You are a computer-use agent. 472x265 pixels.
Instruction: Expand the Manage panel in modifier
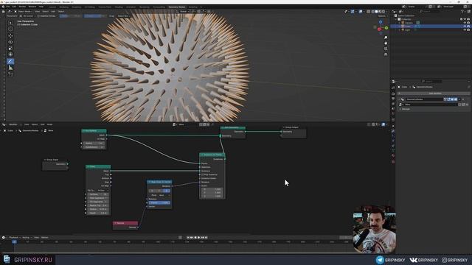coord(406,109)
